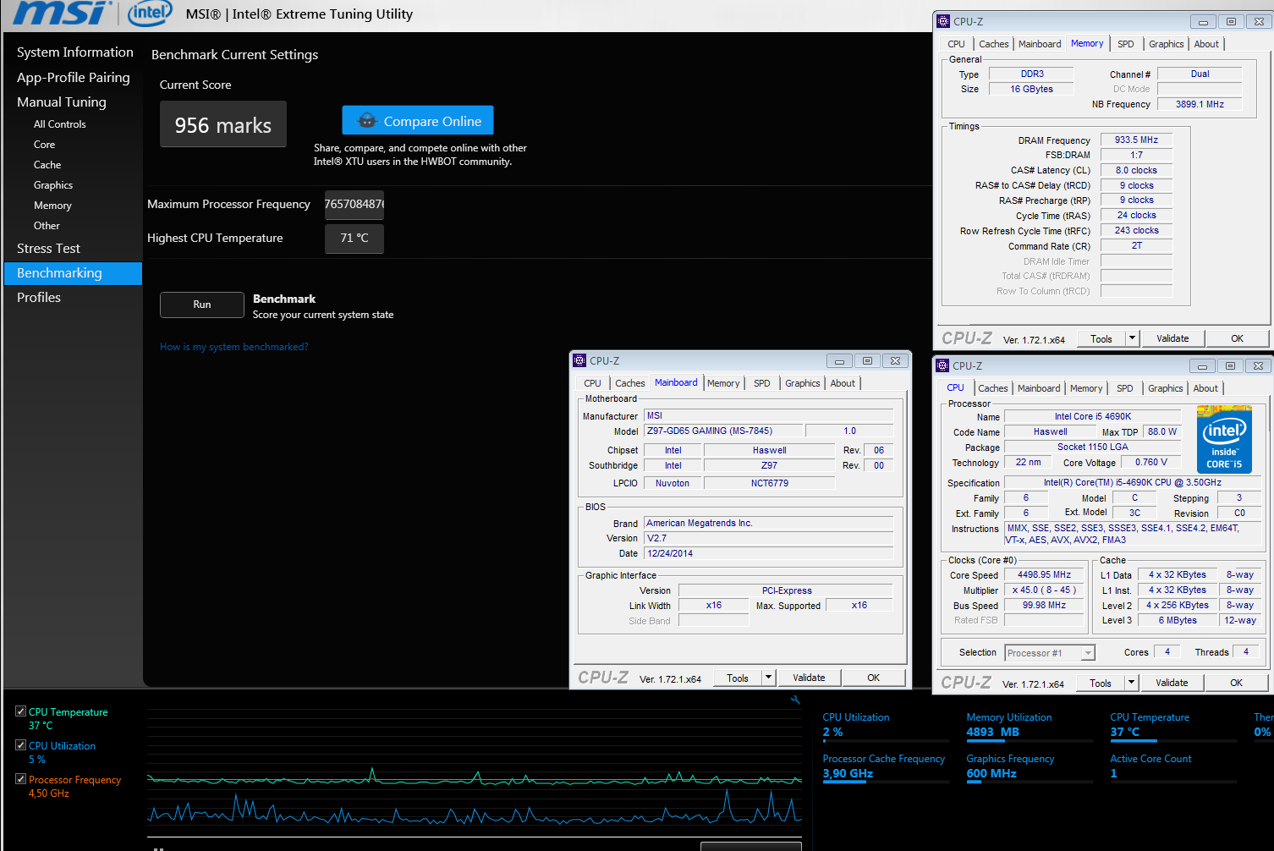Open Profiles in the sidebar
The width and height of the screenshot is (1274, 851).
tap(39, 298)
